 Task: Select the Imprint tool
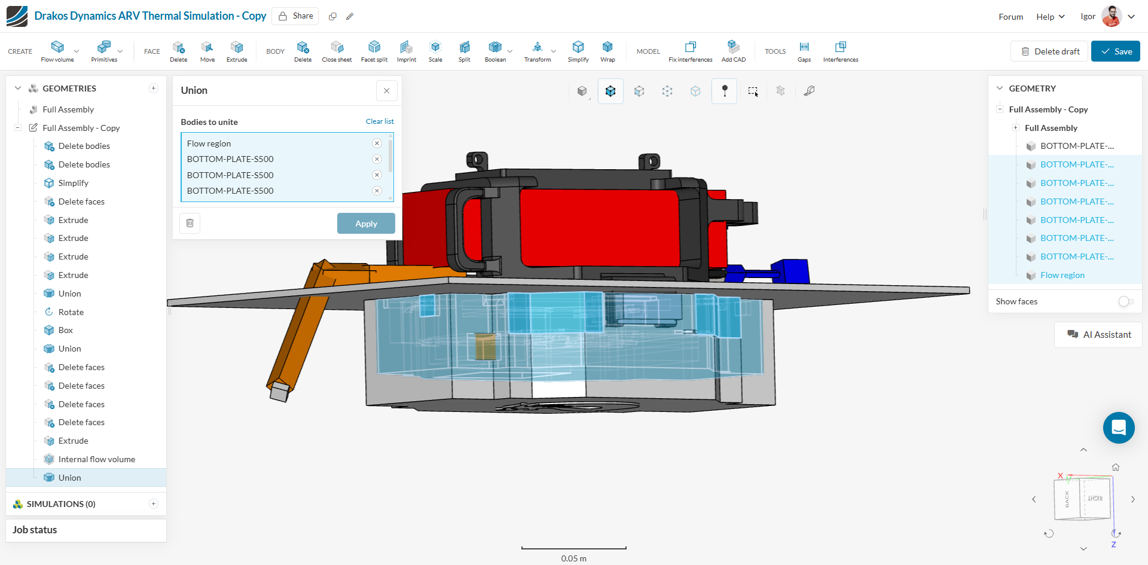tap(406, 51)
